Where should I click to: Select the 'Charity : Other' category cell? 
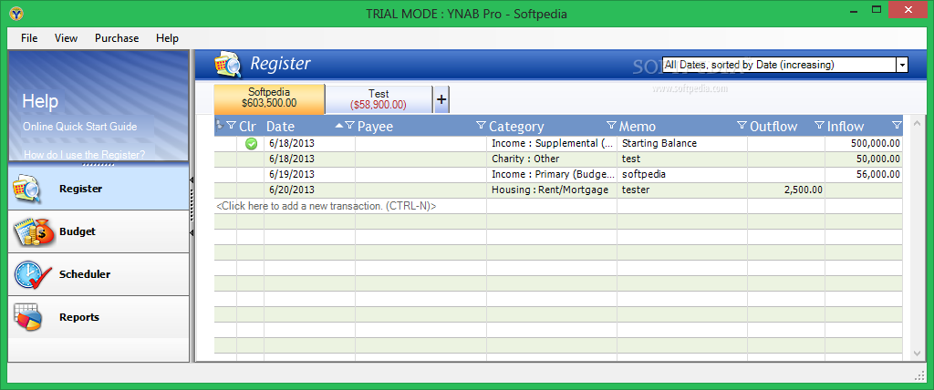click(552, 159)
